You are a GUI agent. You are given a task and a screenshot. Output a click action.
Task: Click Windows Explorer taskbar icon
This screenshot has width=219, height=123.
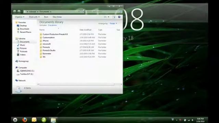[x=53, y=120]
